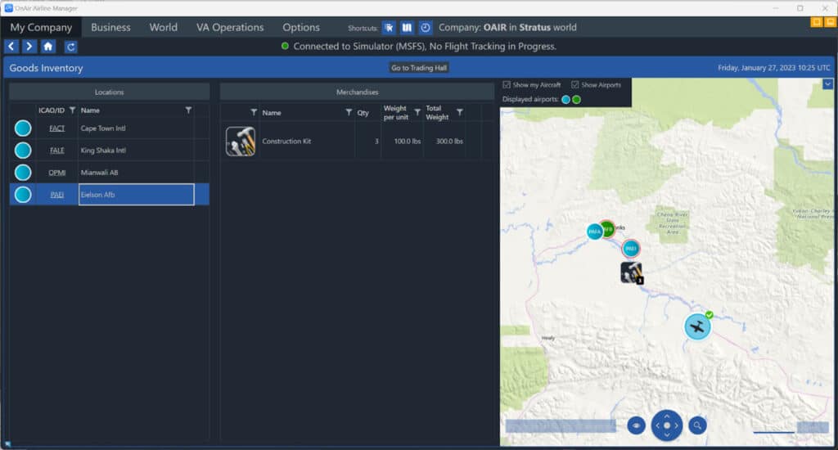Go back with the left arrow icon
This screenshot has height=450, width=838.
[x=11, y=47]
